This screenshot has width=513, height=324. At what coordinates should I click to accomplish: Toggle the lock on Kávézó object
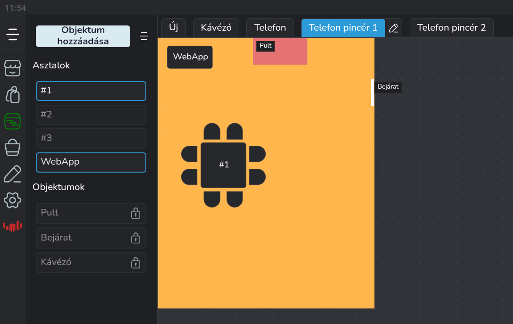[x=135, y=263]
